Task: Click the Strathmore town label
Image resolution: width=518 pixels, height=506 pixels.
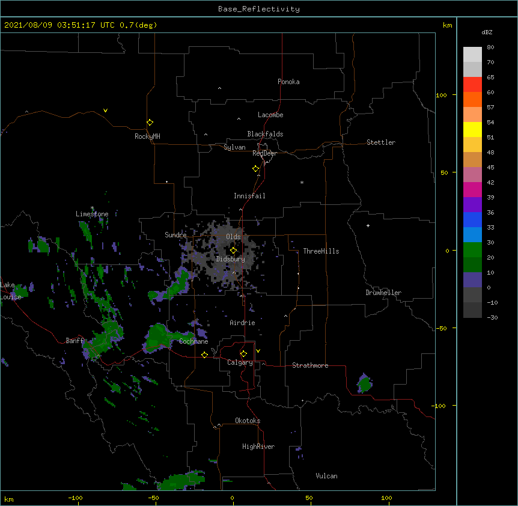Action: [310, 365]
